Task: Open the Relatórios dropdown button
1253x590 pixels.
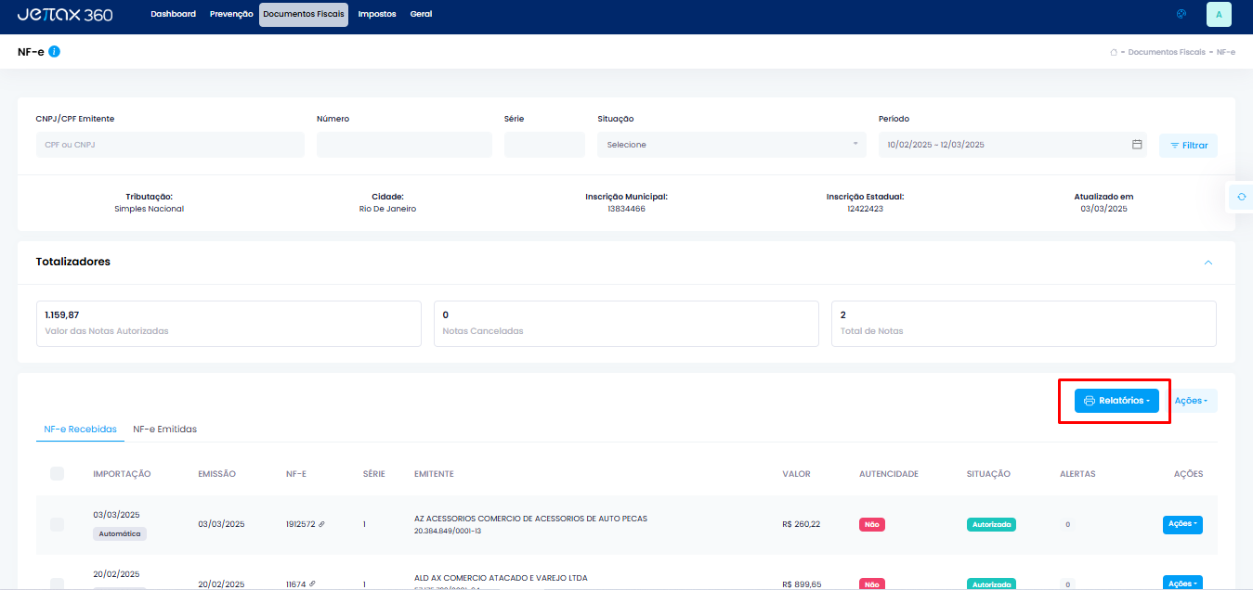Action: tap(1116, 401)
